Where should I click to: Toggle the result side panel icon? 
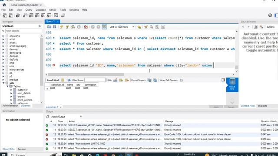tap(223, 80)
